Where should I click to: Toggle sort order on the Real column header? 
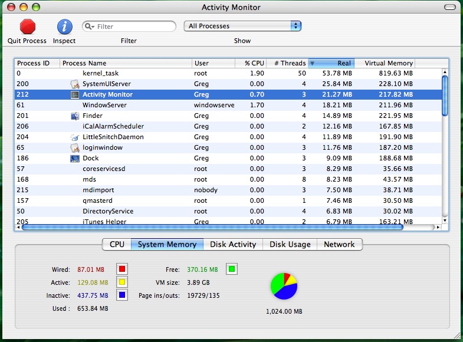[x=331, y=63]
